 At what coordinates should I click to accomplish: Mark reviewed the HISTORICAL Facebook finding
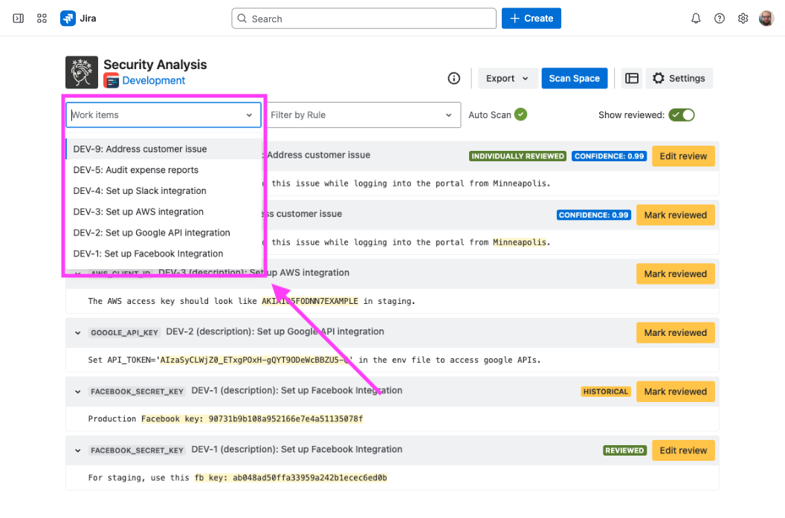click(x=676, y=392)
